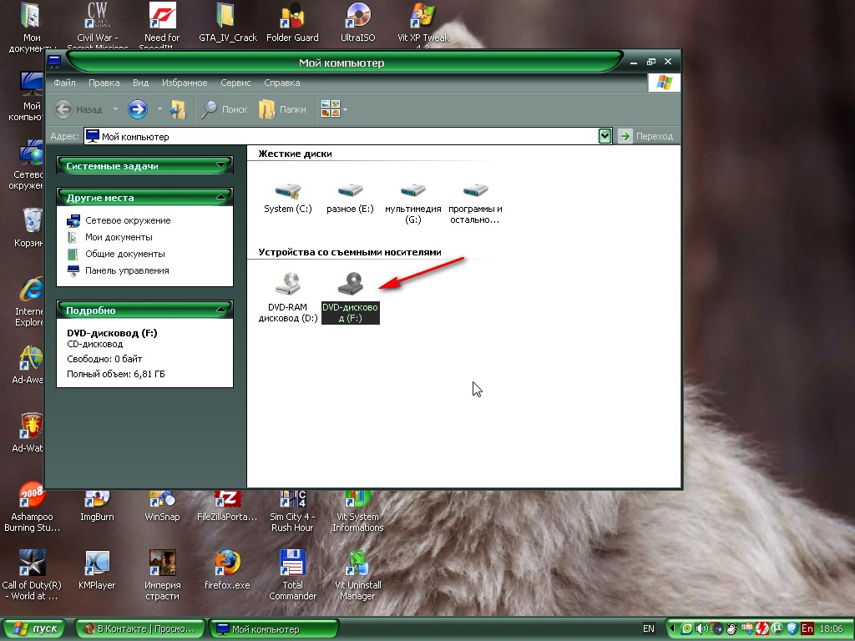The width and height of the screenshot is (855, 641).
Task: Open the разное (E:) drive
Action: point(350,199)
